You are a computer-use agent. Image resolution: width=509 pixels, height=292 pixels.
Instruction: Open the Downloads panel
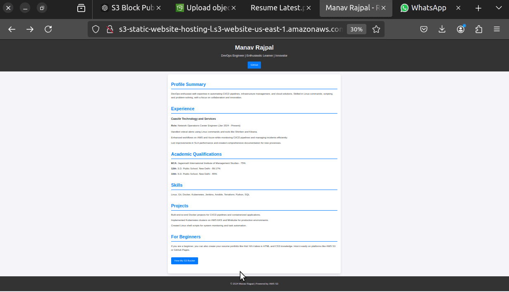tap(442, 29)
